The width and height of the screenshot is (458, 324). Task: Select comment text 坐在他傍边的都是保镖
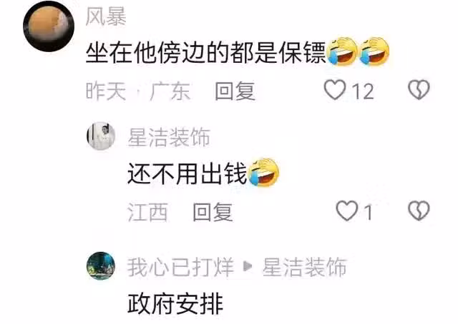pos(206,53)
